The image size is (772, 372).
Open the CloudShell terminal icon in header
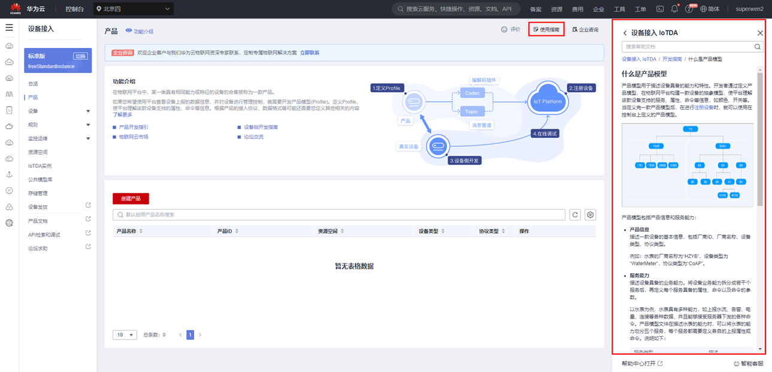pos(659,9)
